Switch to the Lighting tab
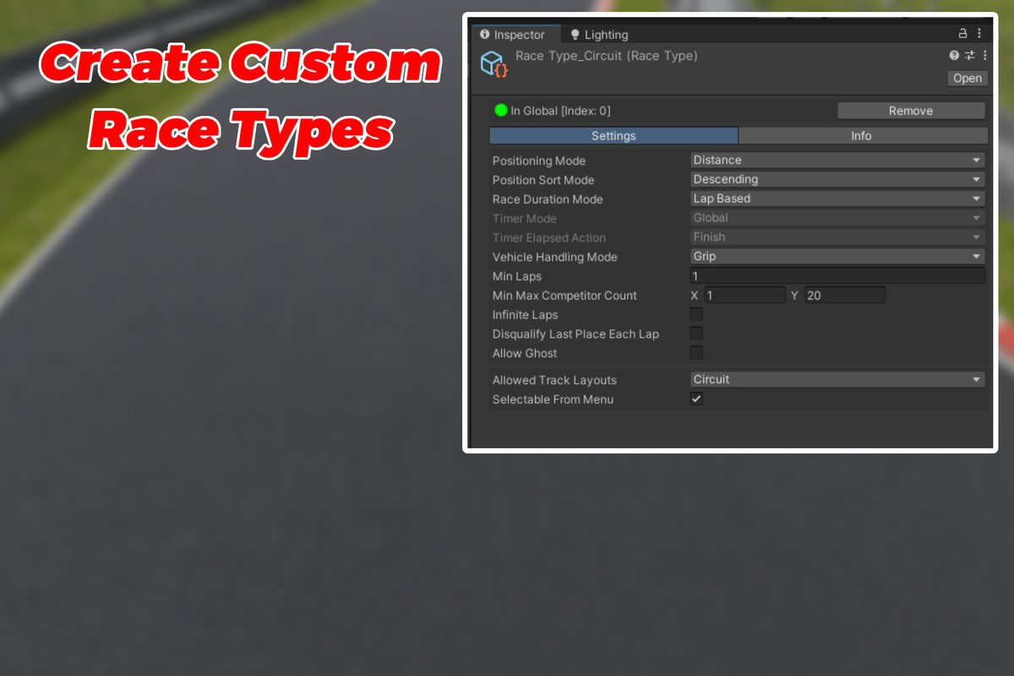Viewport: 1014px width, 676px height. (x=599, y=35)
